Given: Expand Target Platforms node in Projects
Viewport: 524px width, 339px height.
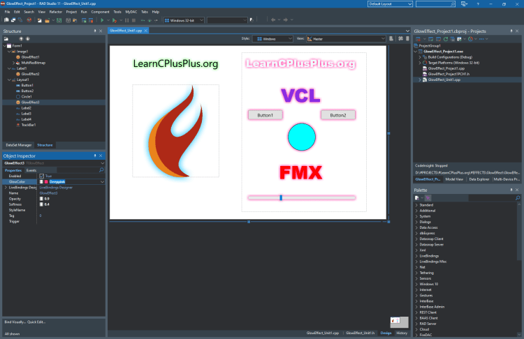Looking at the screenshot, I should coord(420,63).
